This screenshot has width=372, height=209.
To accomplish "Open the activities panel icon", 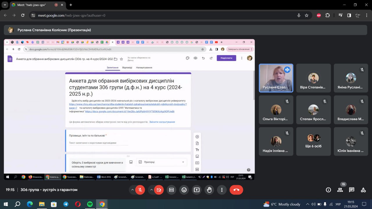I will point(363,190).
